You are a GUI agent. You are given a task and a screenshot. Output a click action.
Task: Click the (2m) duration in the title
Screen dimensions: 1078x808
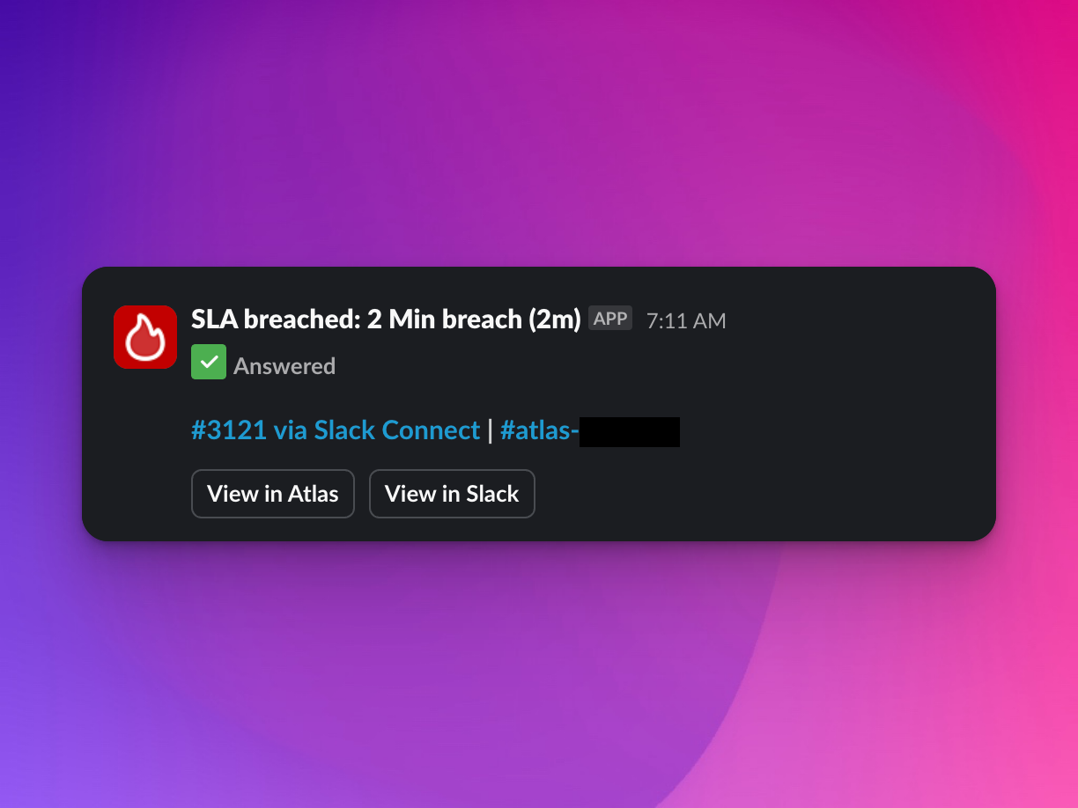click(x=554, y=319)
